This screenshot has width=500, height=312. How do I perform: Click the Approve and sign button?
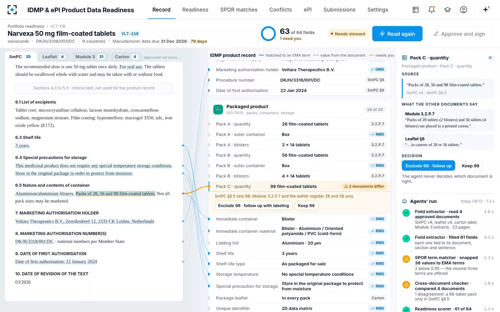click(459, 34)
